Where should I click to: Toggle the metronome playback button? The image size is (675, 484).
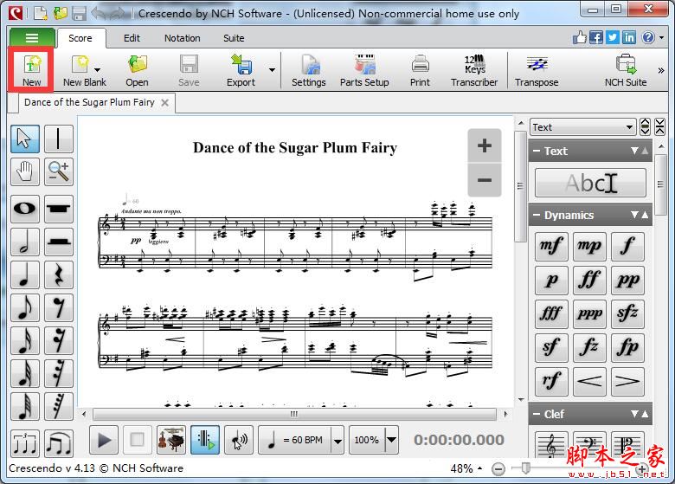coord(205,440)
